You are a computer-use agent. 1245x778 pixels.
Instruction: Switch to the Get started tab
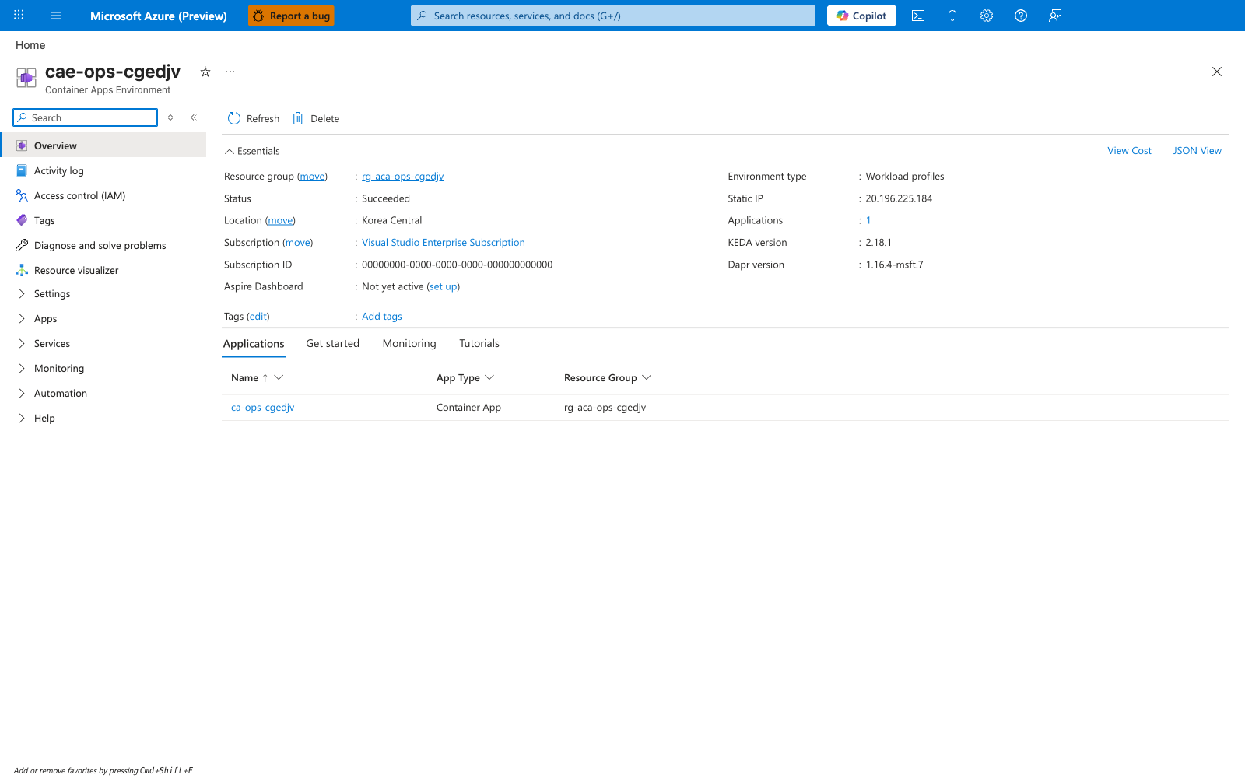(332, 343)
